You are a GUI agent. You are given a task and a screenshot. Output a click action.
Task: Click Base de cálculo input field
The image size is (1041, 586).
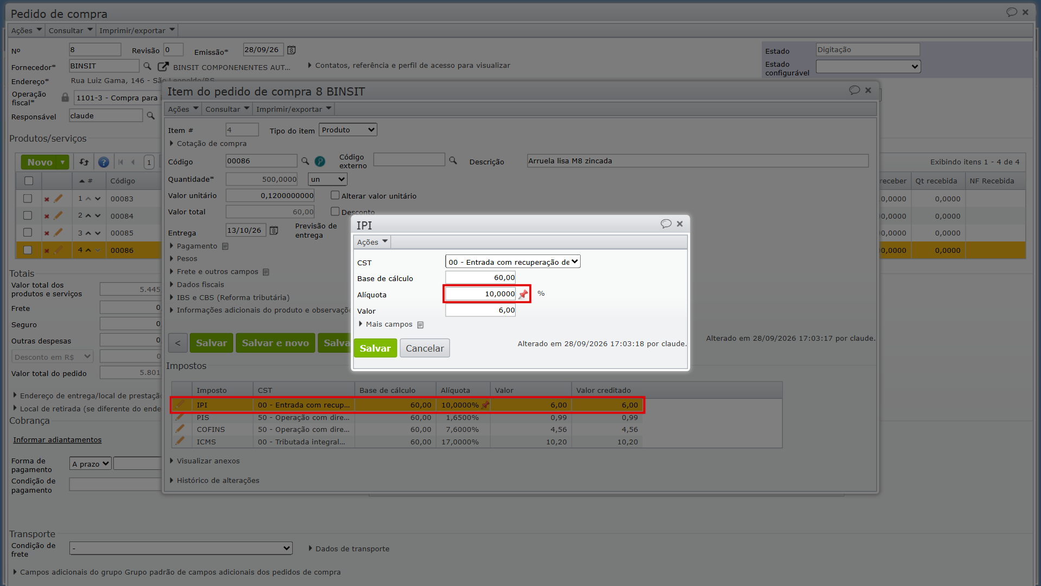click(480, 278)
